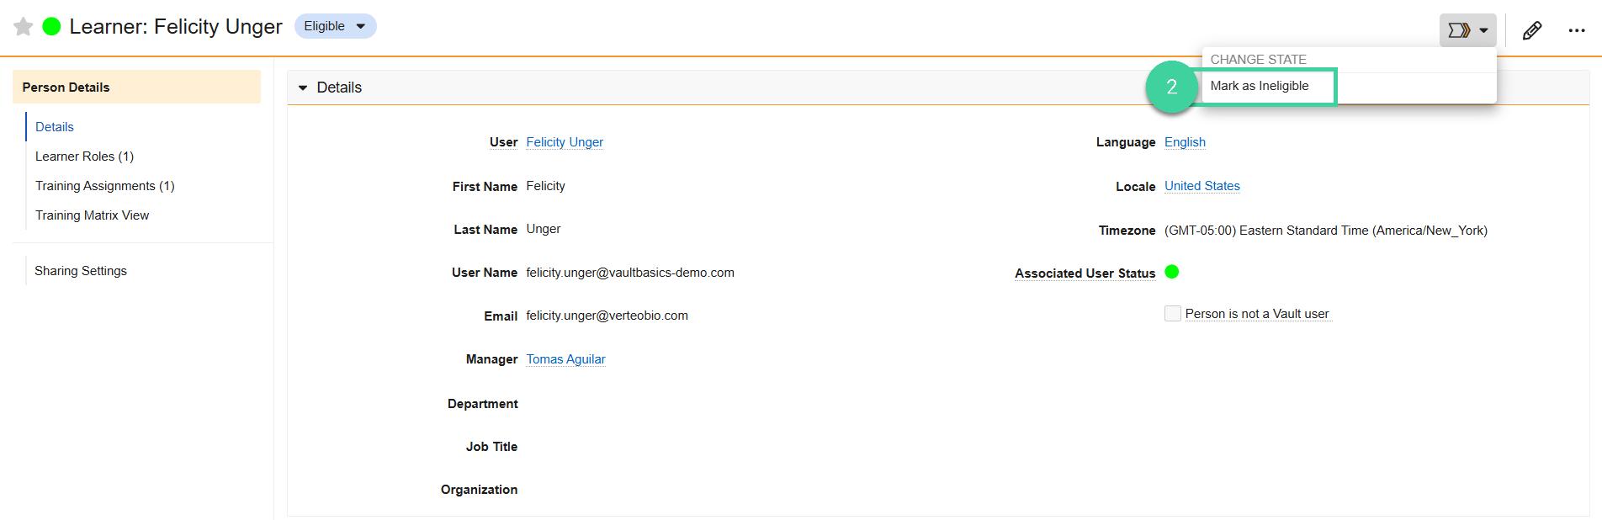Open the three-dot more actions menu

tap(1577, 30)
